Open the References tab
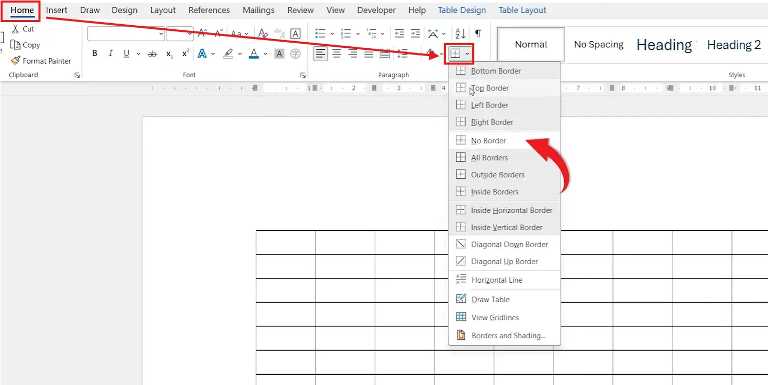This screenshot has width=768, height=385. [208, 10]
